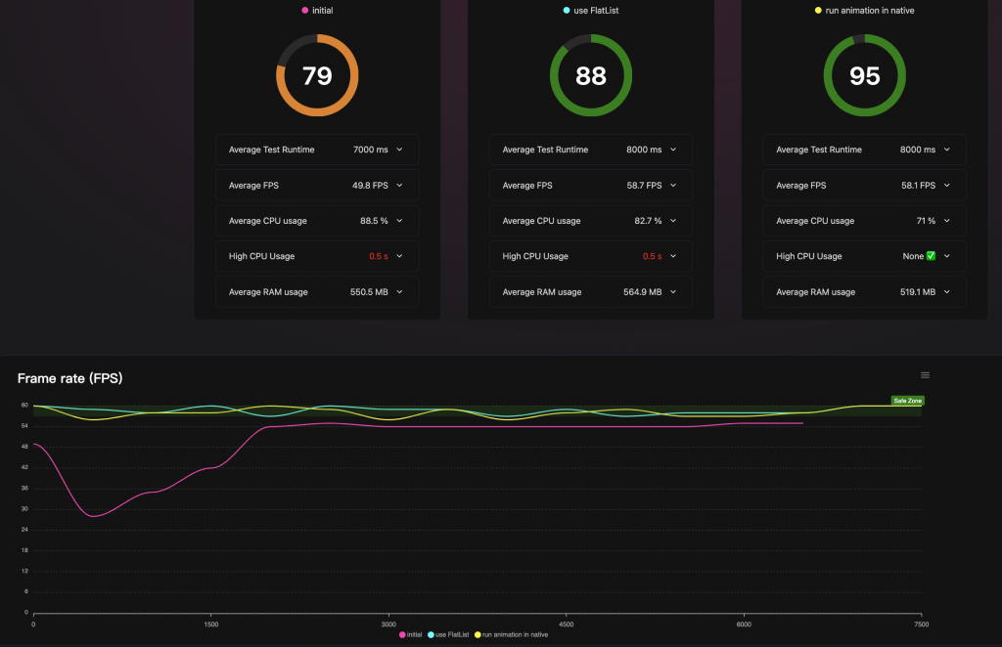
Task: Click the pink initial FPS line dip
Action: point(93,516)
